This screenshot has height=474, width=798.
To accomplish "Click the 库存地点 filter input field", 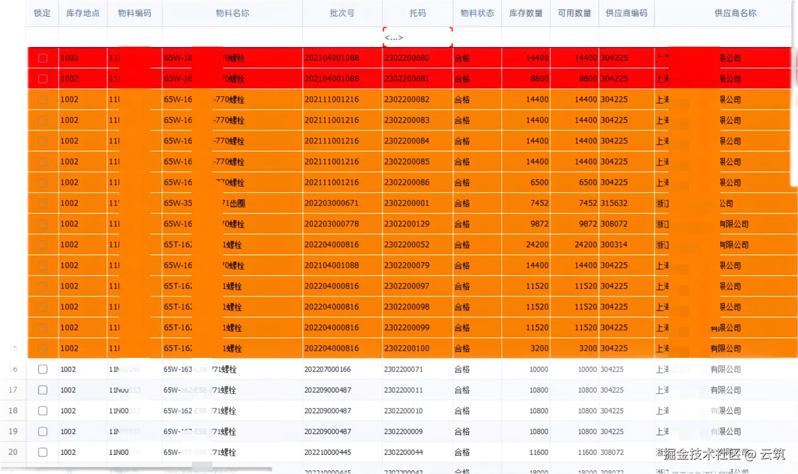I will (83, 37).
